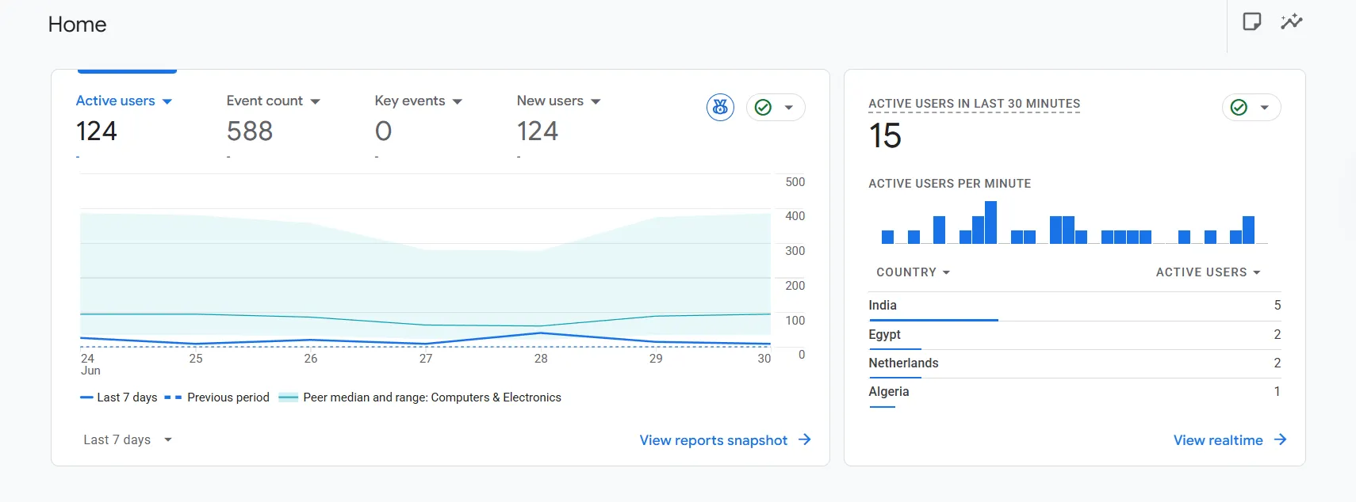Click India's active users count 5

click(1277, 306)
